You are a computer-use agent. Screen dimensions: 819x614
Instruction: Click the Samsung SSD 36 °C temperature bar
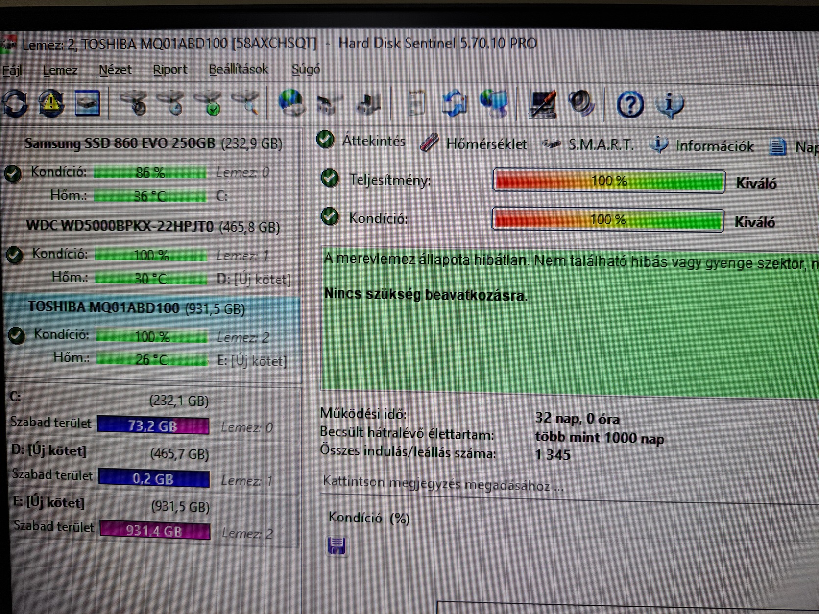[x=150, y=196]
